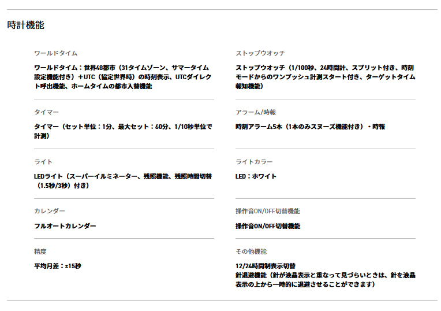This screenshot has width=441, height=311.
Task: Click the LEDライト スーパーイルミネーター description
Action: tap(123, 181)
